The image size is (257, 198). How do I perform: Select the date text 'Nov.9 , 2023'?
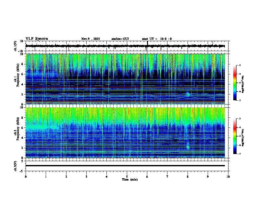point(91,39)
